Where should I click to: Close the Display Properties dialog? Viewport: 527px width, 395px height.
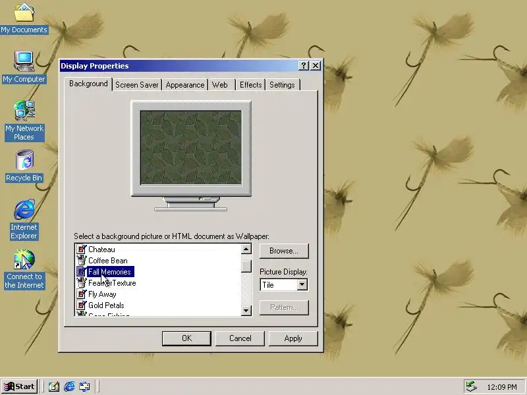pos(316,65)
